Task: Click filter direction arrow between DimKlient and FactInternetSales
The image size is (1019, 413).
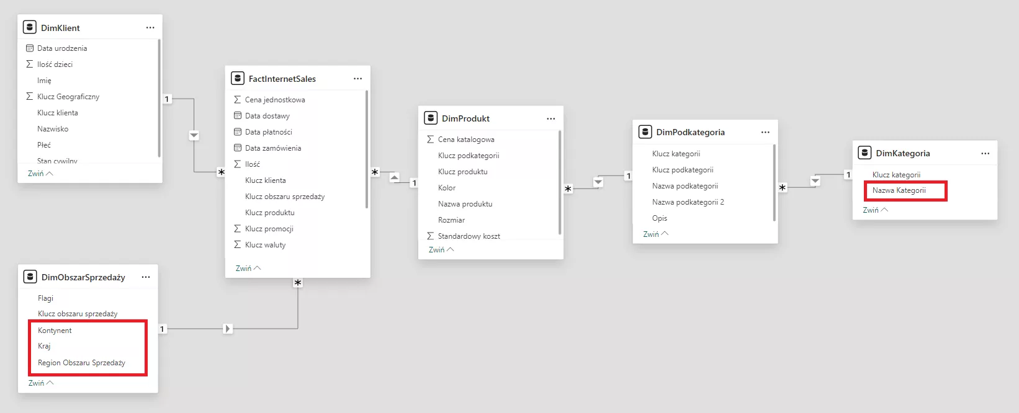Action: click(194, 135)
